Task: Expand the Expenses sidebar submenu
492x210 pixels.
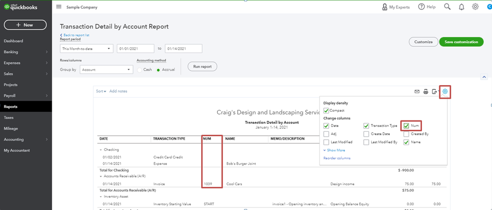Action: click(x=46, y=63)
